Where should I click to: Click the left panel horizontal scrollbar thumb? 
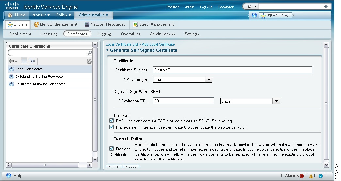(45, 165)
